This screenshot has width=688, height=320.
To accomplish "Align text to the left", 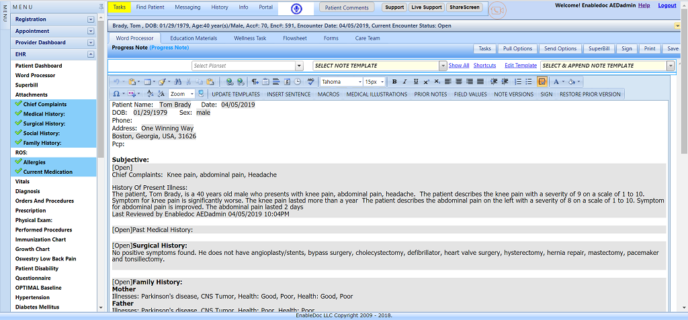I will 448,82.
